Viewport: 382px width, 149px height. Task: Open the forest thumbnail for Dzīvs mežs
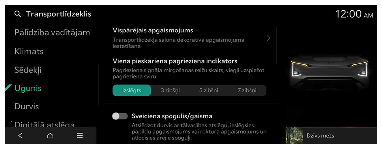pos(294,135)
